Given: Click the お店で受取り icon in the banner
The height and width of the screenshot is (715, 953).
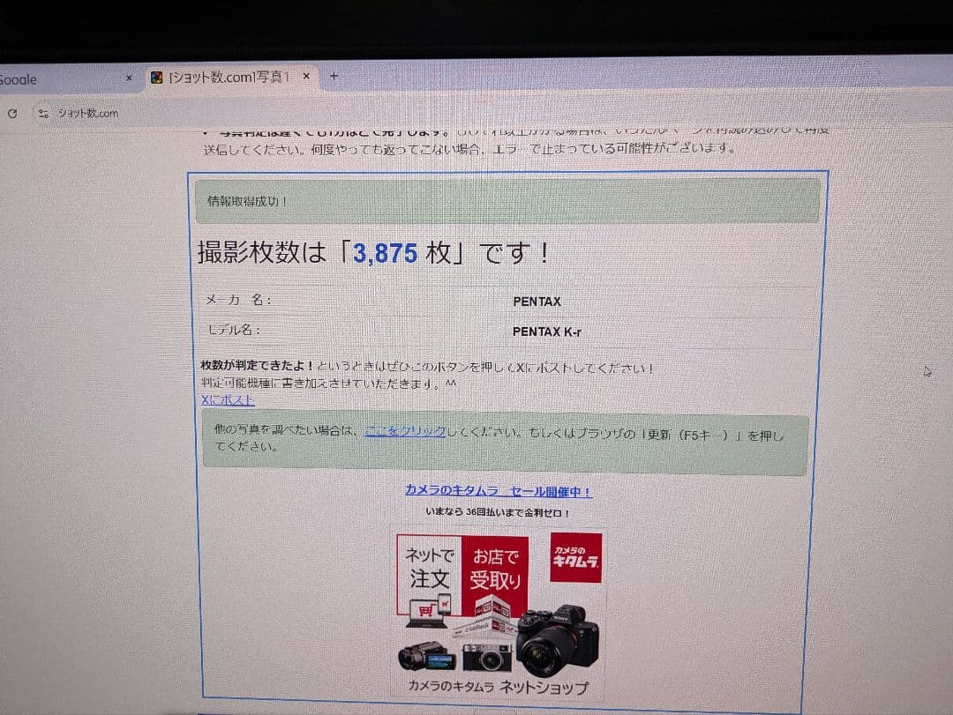Looking at the screenshot, I should pyautogui.click(x=497, y=569).
